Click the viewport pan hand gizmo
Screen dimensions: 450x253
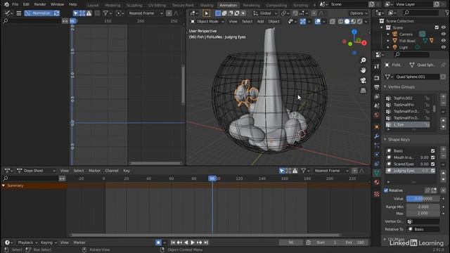click(363, 70)
